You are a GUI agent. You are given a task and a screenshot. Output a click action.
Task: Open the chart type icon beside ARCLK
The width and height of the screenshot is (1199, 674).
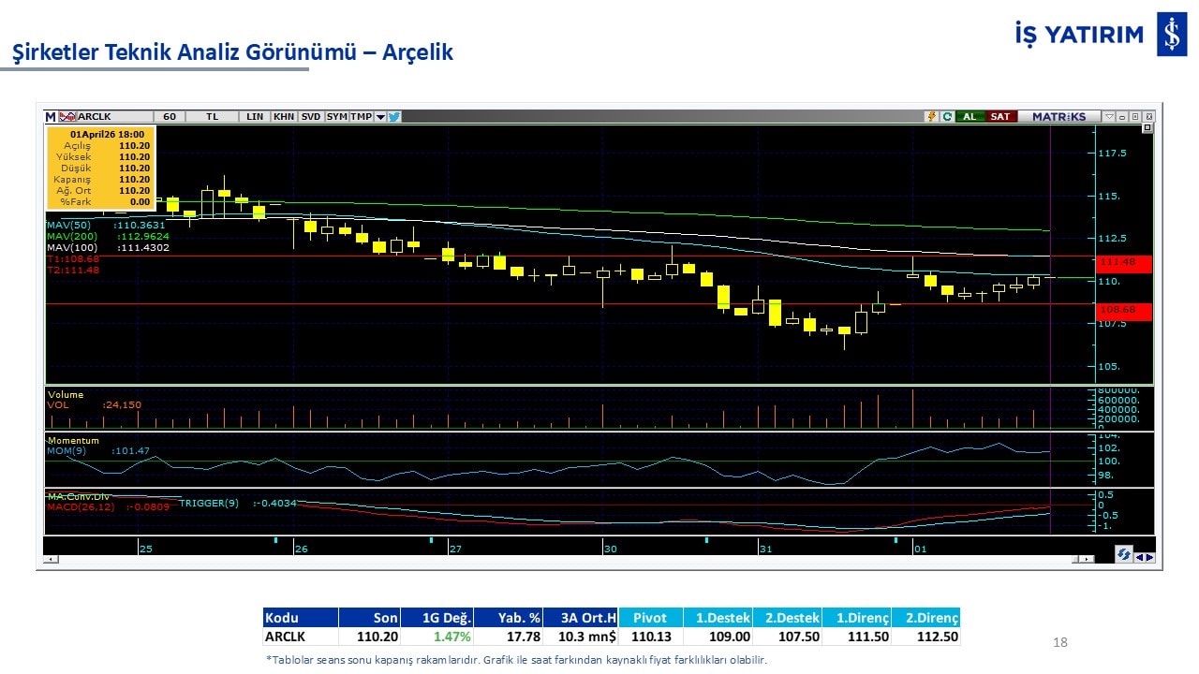pyautogui.click(x=67, y=117)
